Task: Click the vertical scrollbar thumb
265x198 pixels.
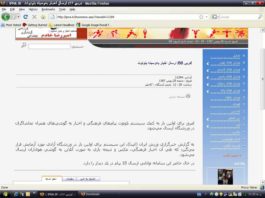Action: [263, 79]
